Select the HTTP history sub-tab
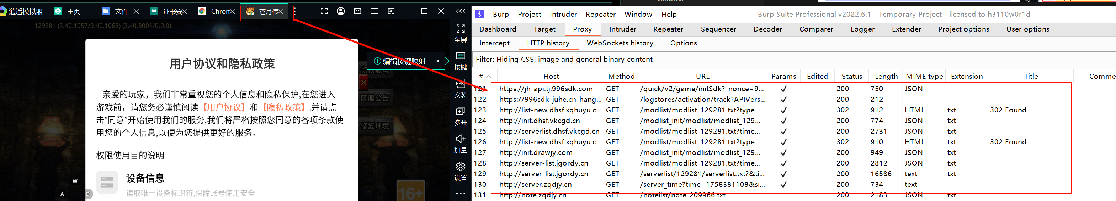 coord(548,43)
